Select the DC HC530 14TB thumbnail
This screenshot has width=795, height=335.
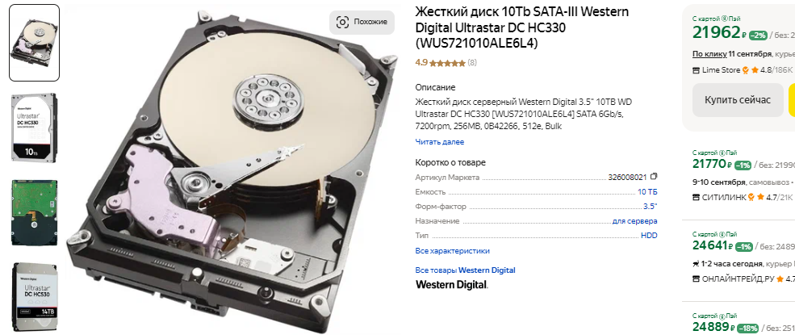click(35, 297)
